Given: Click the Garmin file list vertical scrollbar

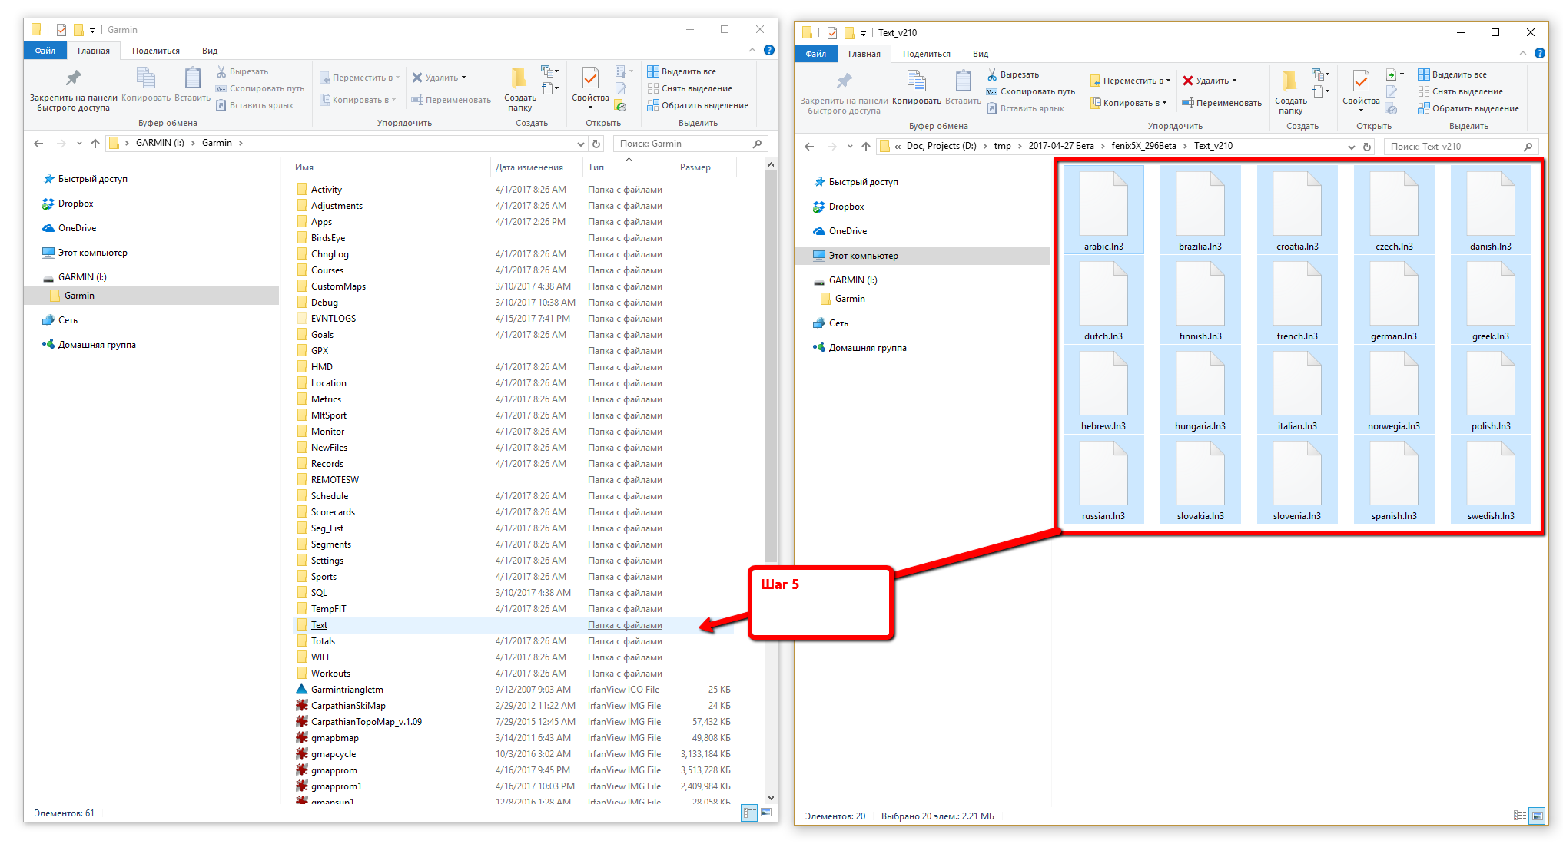Looking at the screenshot, I should pos(772,482).
